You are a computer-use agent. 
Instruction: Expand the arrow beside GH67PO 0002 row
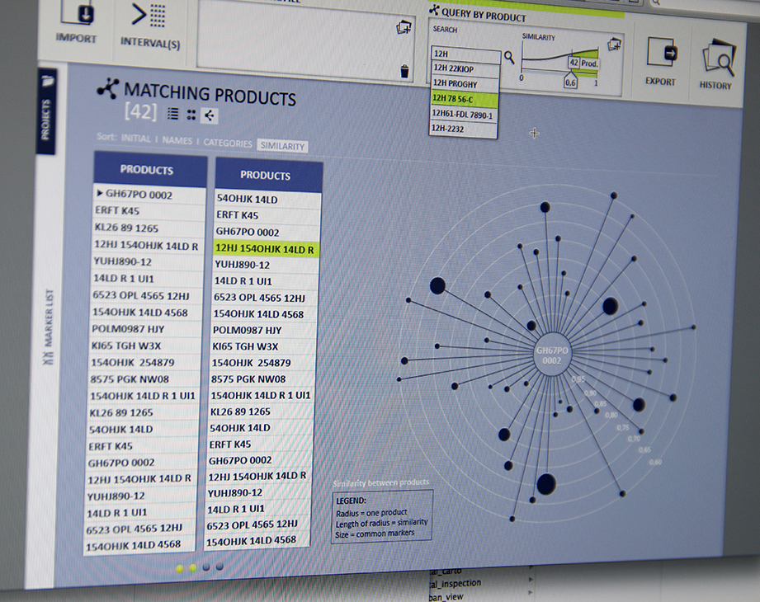click(99, 193)
